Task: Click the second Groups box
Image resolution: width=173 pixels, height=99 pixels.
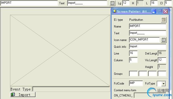Action: (143, 73)
